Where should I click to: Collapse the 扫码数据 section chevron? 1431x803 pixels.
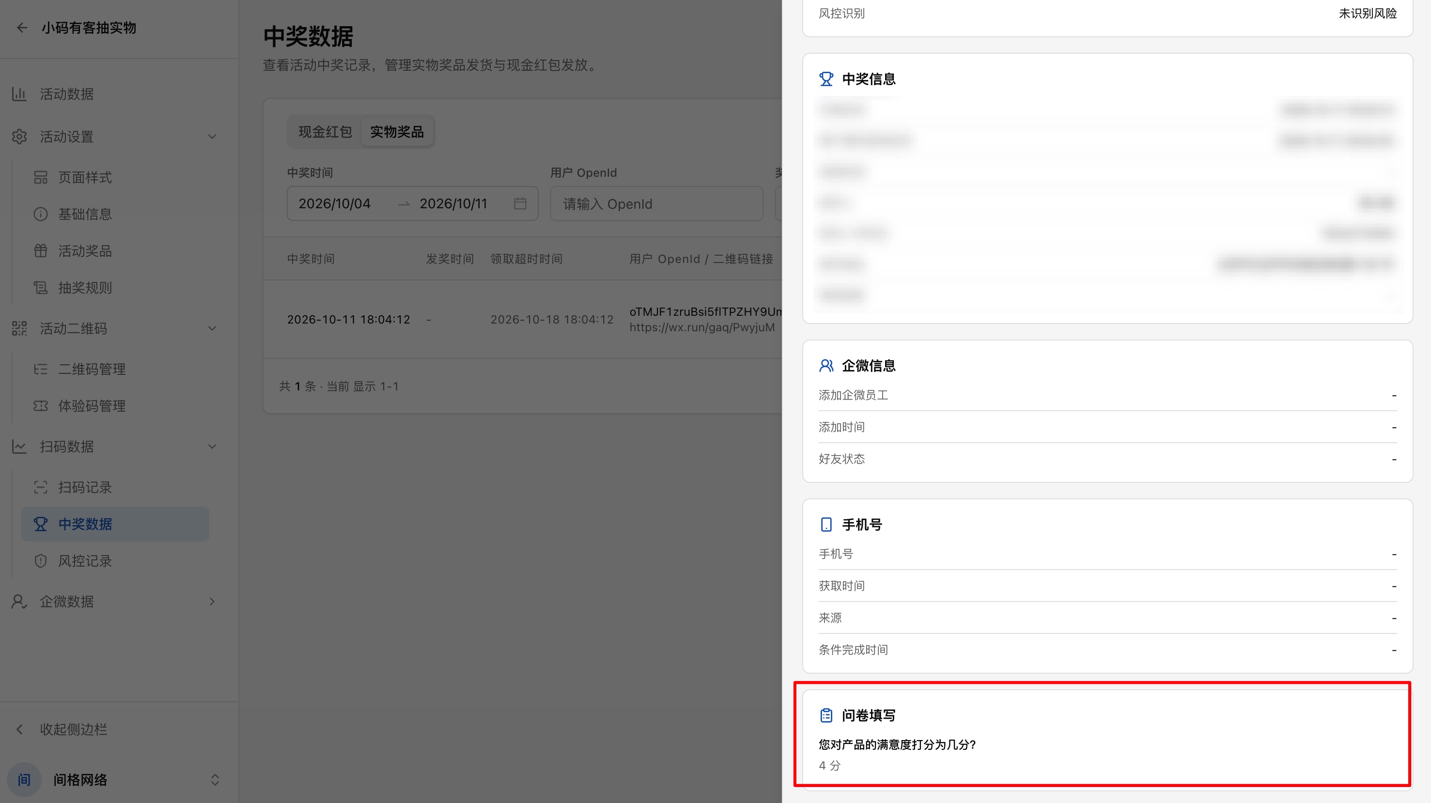pos(212,447)
